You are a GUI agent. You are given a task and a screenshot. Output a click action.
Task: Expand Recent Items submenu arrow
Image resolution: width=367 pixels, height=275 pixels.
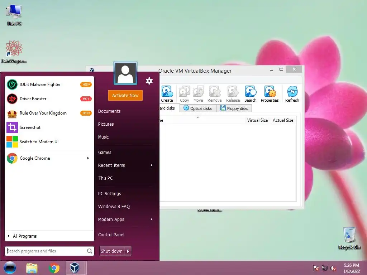pyautogui.click(x=152, y=165)
